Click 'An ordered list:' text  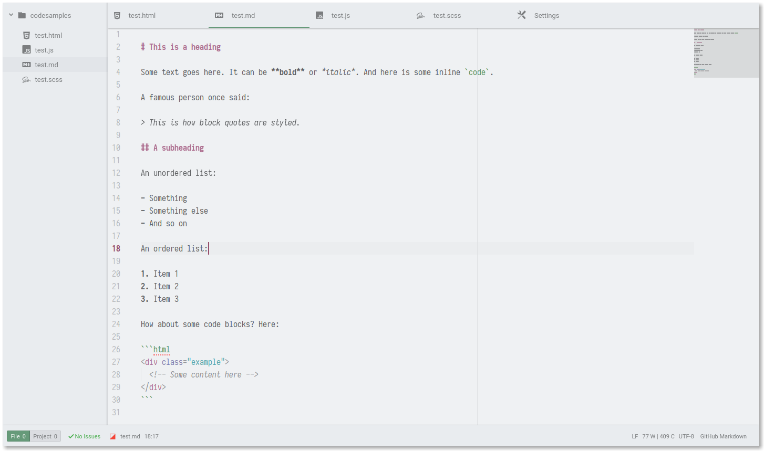coord(174,249)
